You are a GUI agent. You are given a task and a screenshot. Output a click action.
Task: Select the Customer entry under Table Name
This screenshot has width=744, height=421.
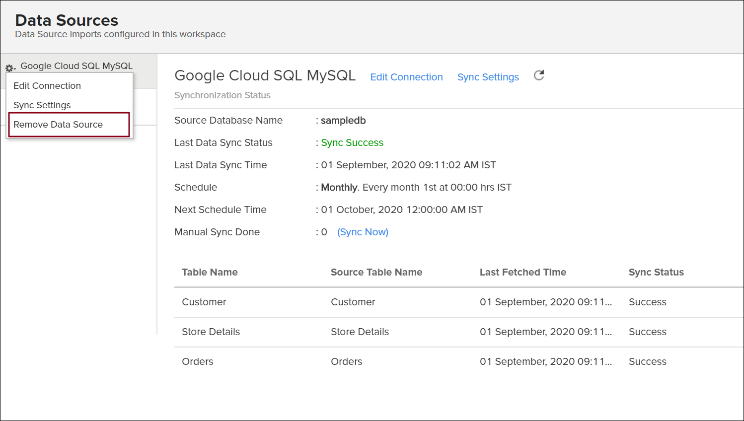(x=204, y=302)
